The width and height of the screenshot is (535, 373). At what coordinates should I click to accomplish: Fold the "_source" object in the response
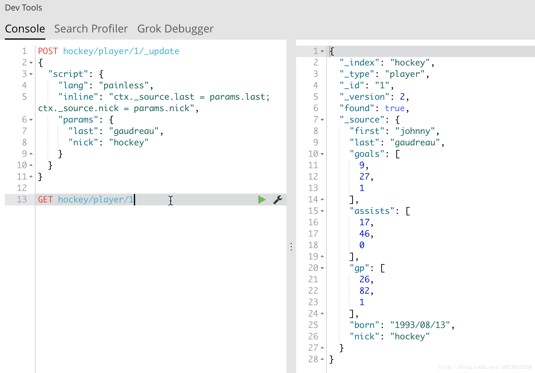322,120
